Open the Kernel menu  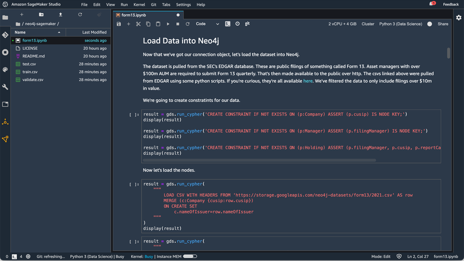click(139, 5)
